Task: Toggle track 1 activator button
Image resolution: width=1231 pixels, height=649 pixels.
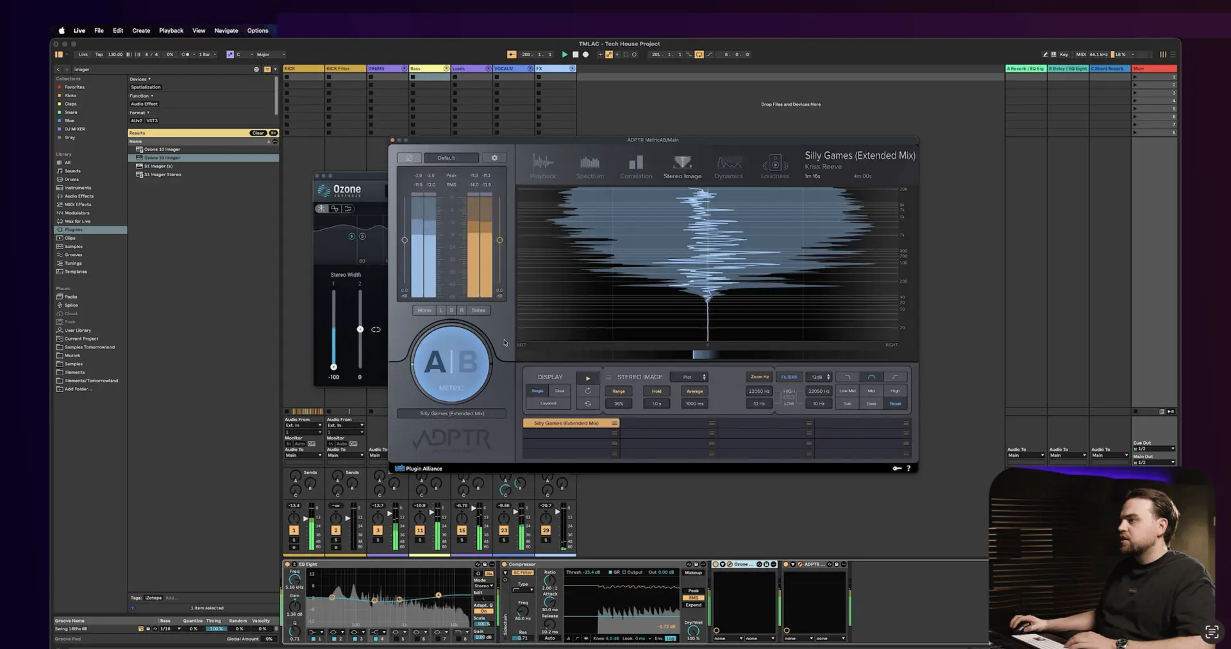Action: (x=294, y=530)
